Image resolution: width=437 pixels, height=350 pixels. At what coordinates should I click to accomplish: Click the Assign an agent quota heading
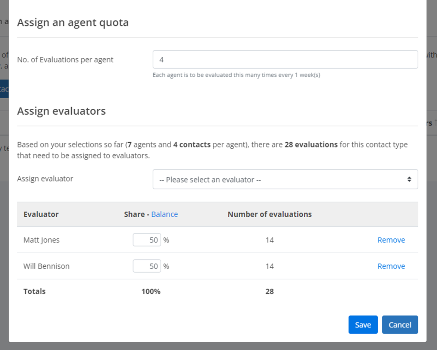73,22
